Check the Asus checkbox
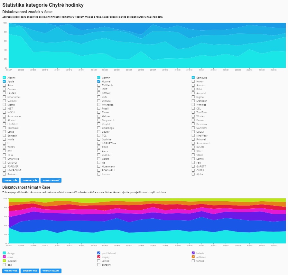288x275 pixels. [99, 151]
